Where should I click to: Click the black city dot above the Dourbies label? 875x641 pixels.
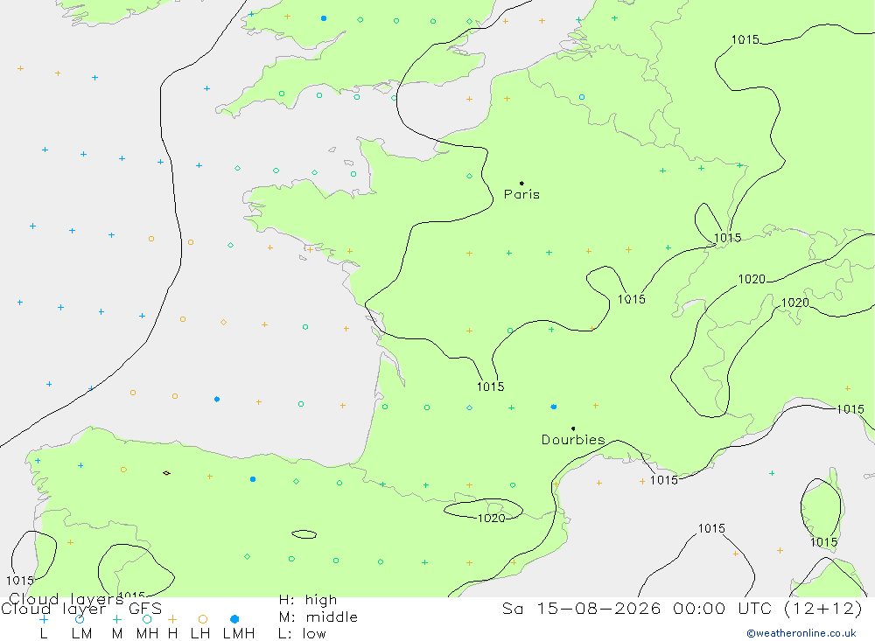point(573,428)
